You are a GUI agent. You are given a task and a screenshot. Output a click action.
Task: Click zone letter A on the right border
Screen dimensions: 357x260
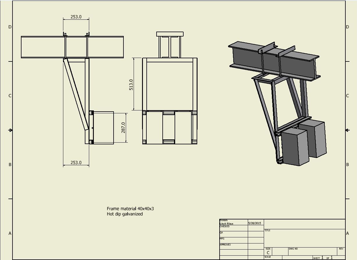(x=347, y=233)
